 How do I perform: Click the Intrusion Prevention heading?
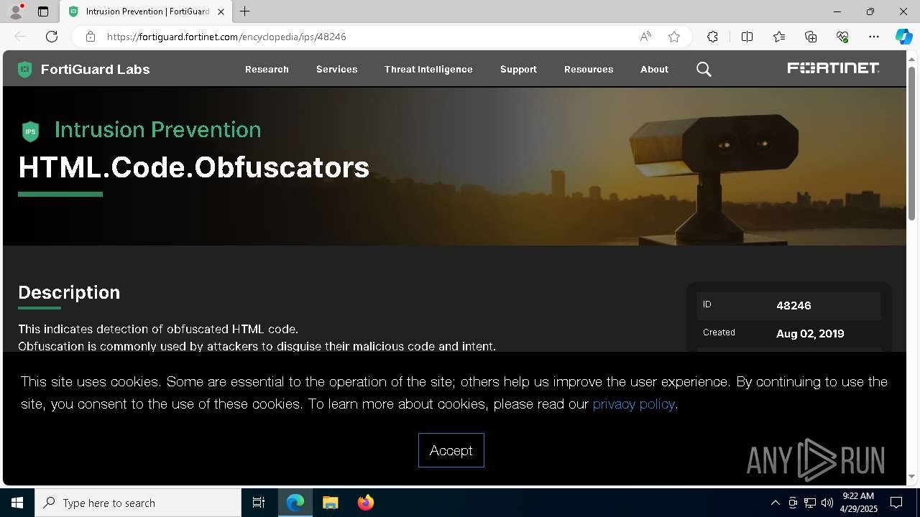[158, 130]
